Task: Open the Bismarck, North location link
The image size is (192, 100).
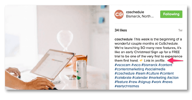Action: [140, 17]
